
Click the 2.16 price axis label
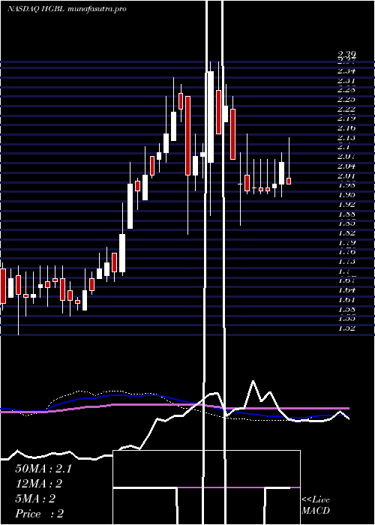(x=346, y=128)
